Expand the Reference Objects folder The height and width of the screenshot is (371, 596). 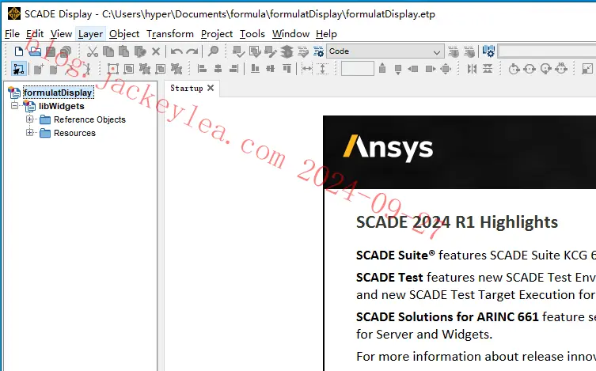[x=29, y=119]
